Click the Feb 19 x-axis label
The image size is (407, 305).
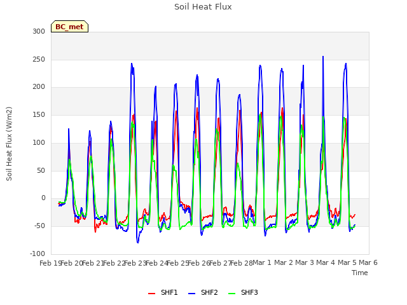pos(50,263)
